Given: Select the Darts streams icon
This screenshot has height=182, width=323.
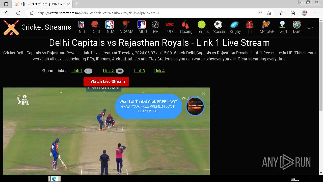Looking at the screenshot, I should [x=297, y=27].
